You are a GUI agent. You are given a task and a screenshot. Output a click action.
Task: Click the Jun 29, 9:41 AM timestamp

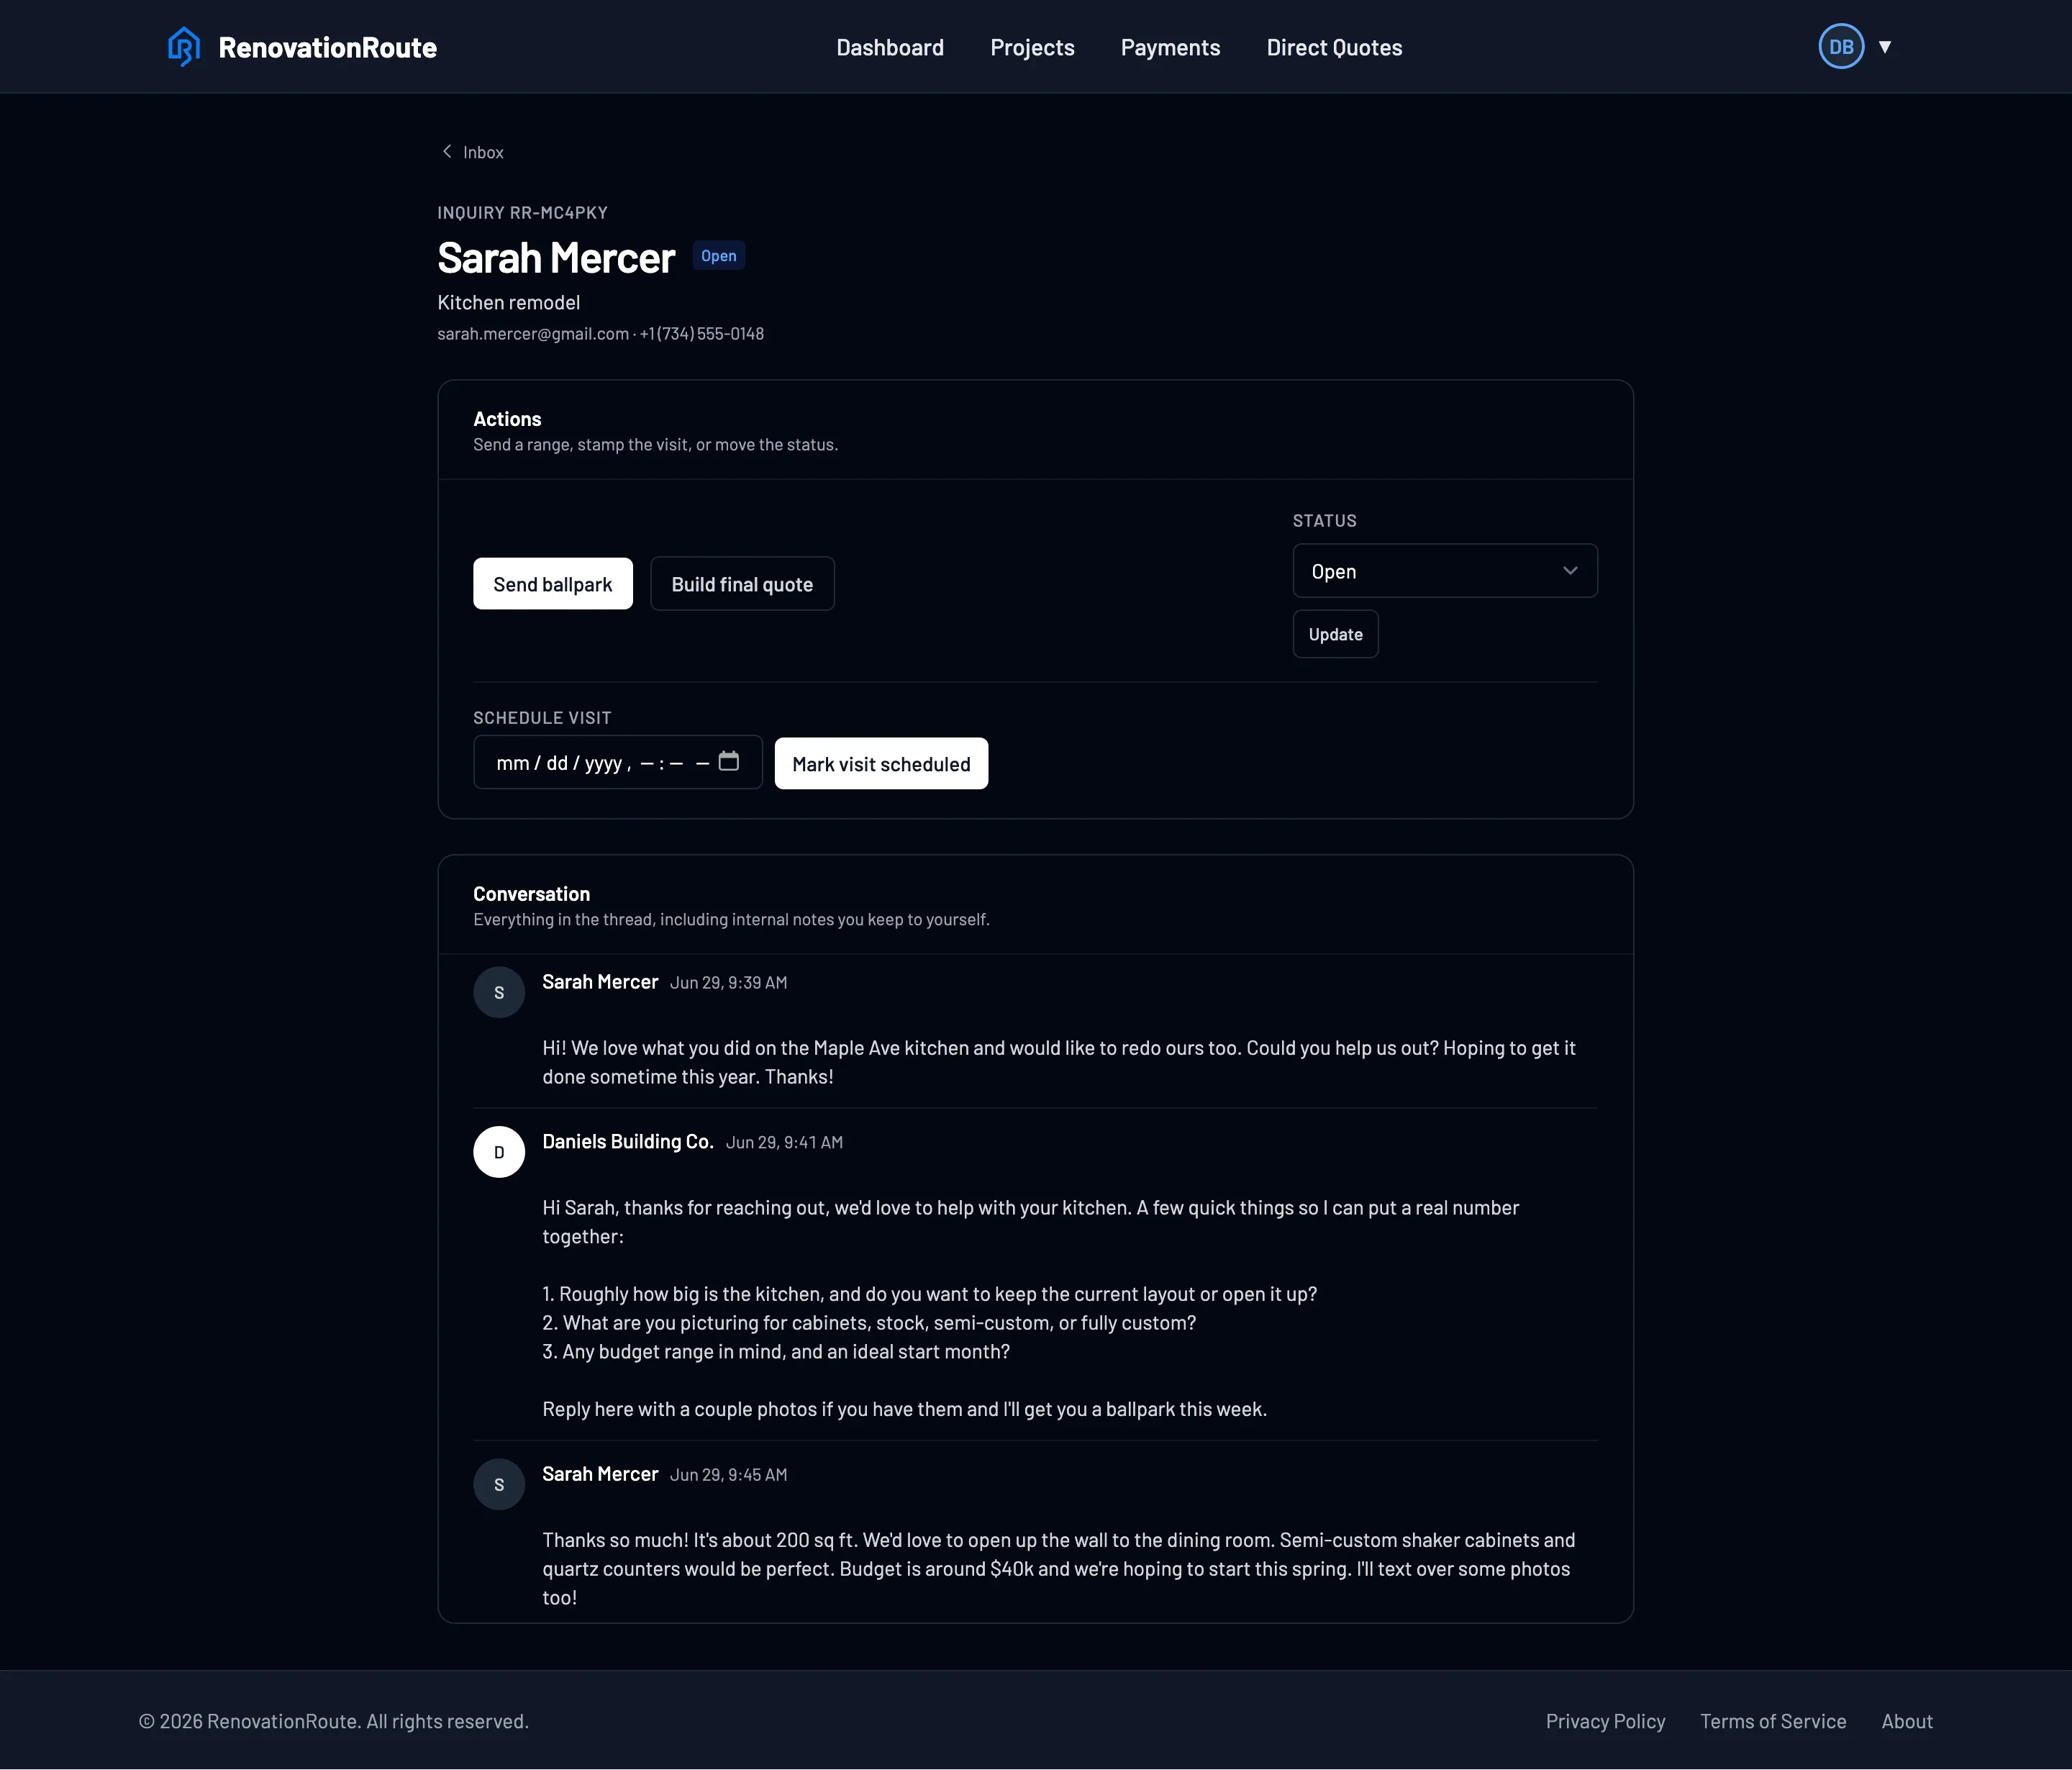pyautogui.click(x=784, y=1143)
